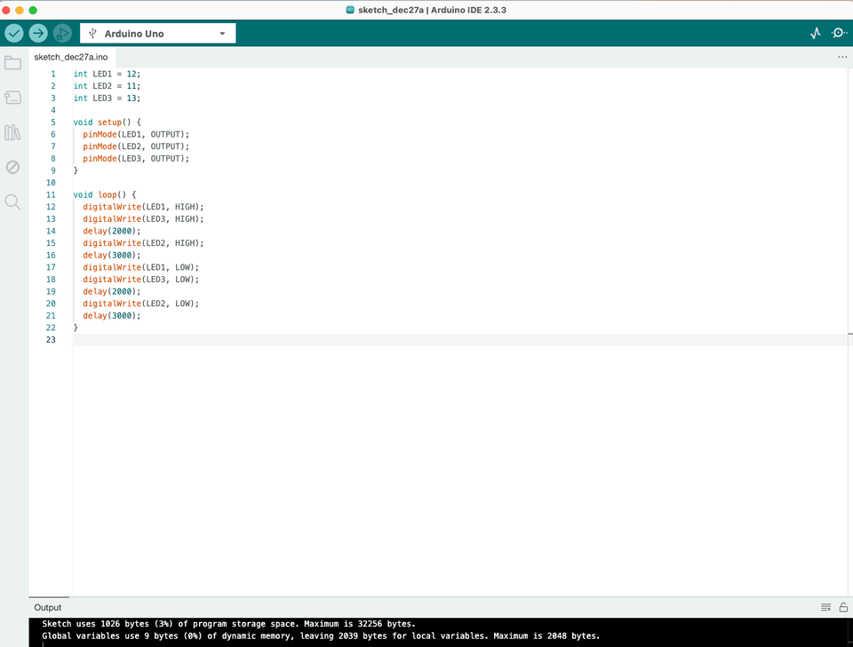
Task: Click 'digitalWrite(LED3, LOW);' line
Action: pyautogui.click(x=141, y=280)
